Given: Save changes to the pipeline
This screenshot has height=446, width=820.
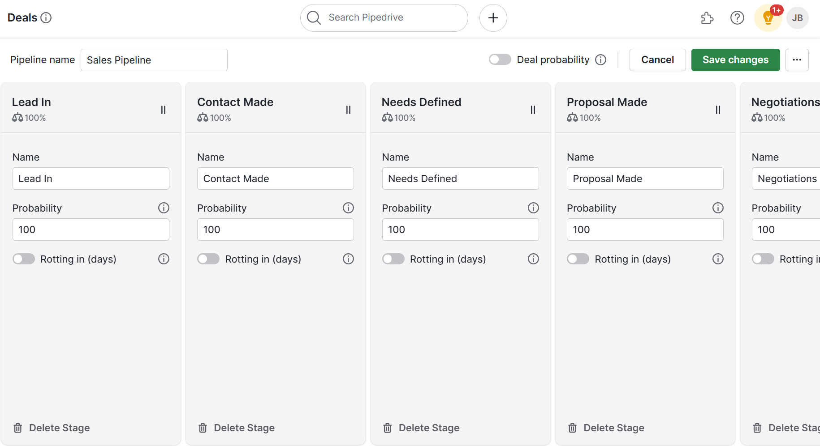Looking at the screenshot, I should pyautogui.click(x=735, y=59).
